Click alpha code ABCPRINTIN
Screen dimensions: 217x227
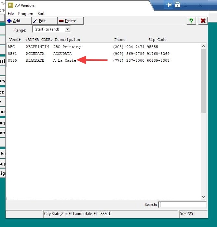pos(37,47)
